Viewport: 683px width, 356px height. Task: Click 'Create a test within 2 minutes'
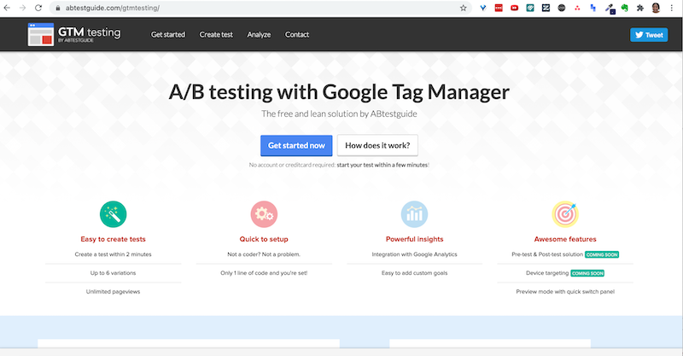(114, 254)
